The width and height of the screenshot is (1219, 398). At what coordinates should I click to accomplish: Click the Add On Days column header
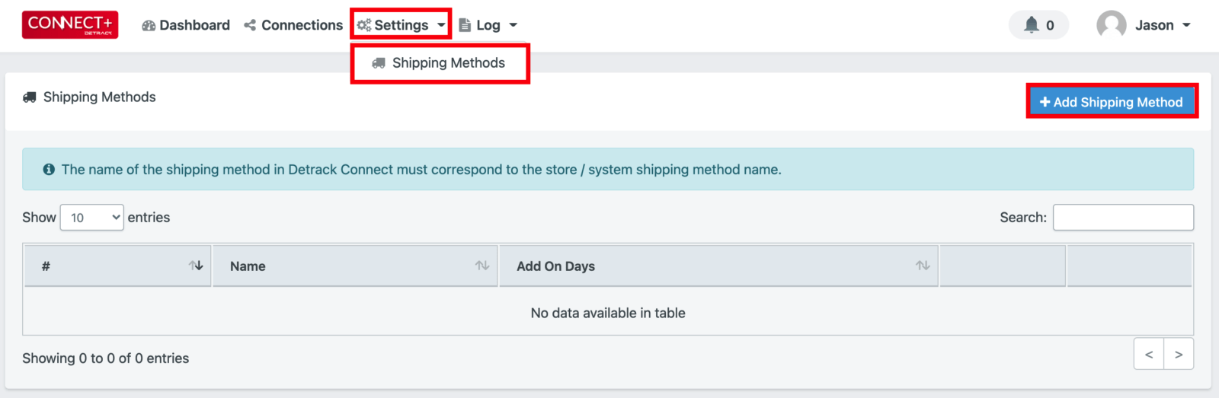tap(719, 266)
